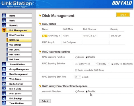Click the RAID Array Error Detection Response heading
Viewport: 134px width, 106px height.
click(65, 86)
